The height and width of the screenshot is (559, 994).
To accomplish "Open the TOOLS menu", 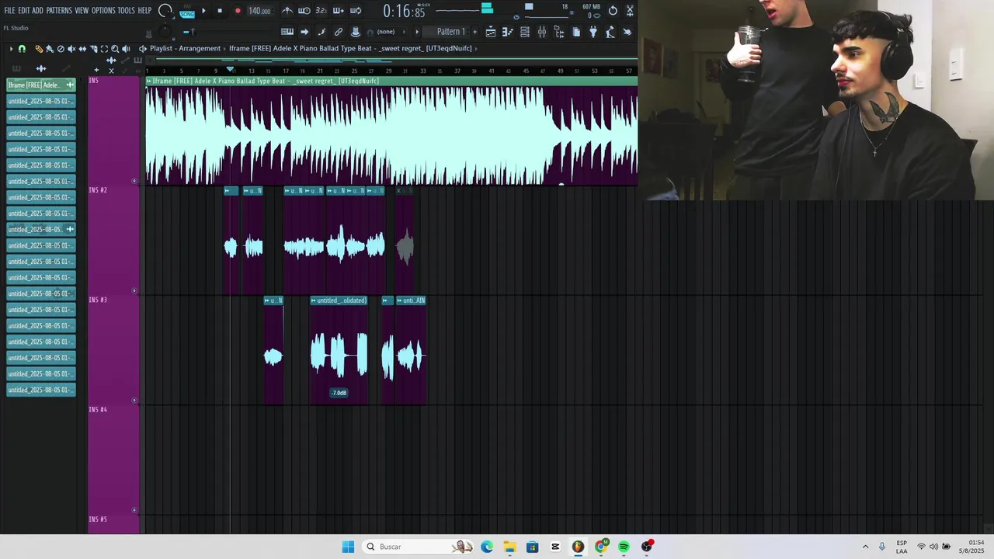I will (x=126, y=11).
